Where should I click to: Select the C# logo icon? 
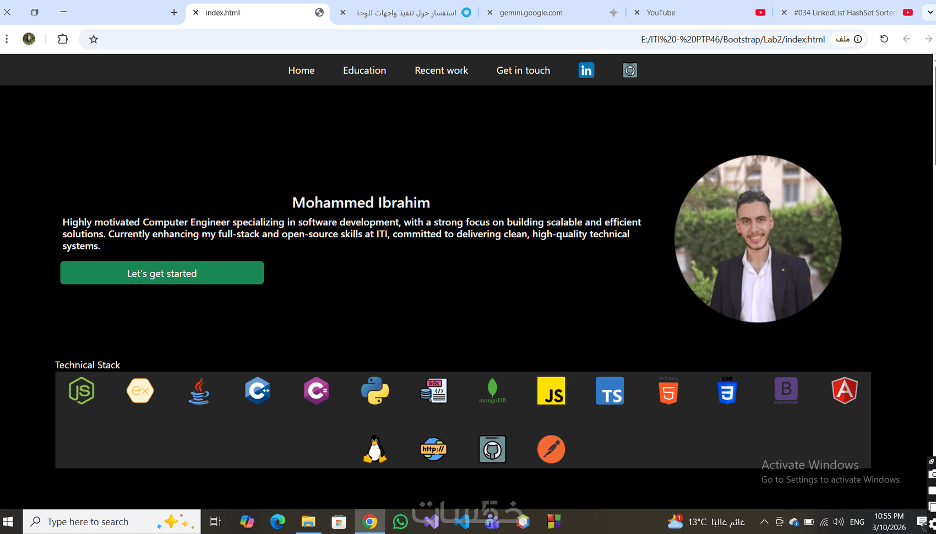click(316, 391)
